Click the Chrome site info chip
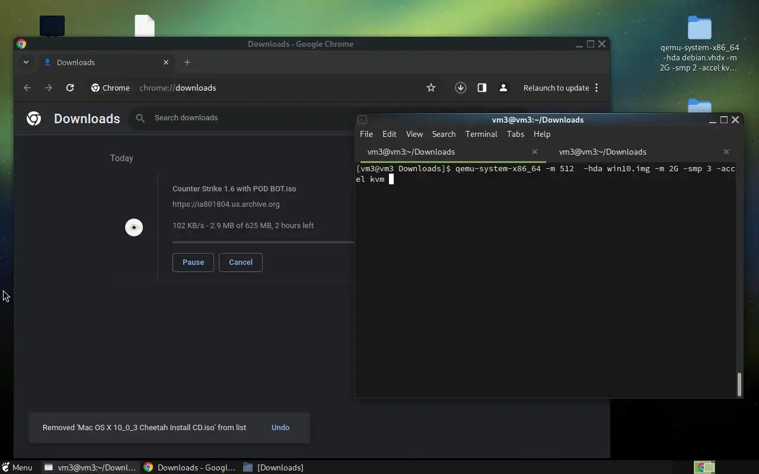Viewport: 759px width, 474px height. (110, 88)
